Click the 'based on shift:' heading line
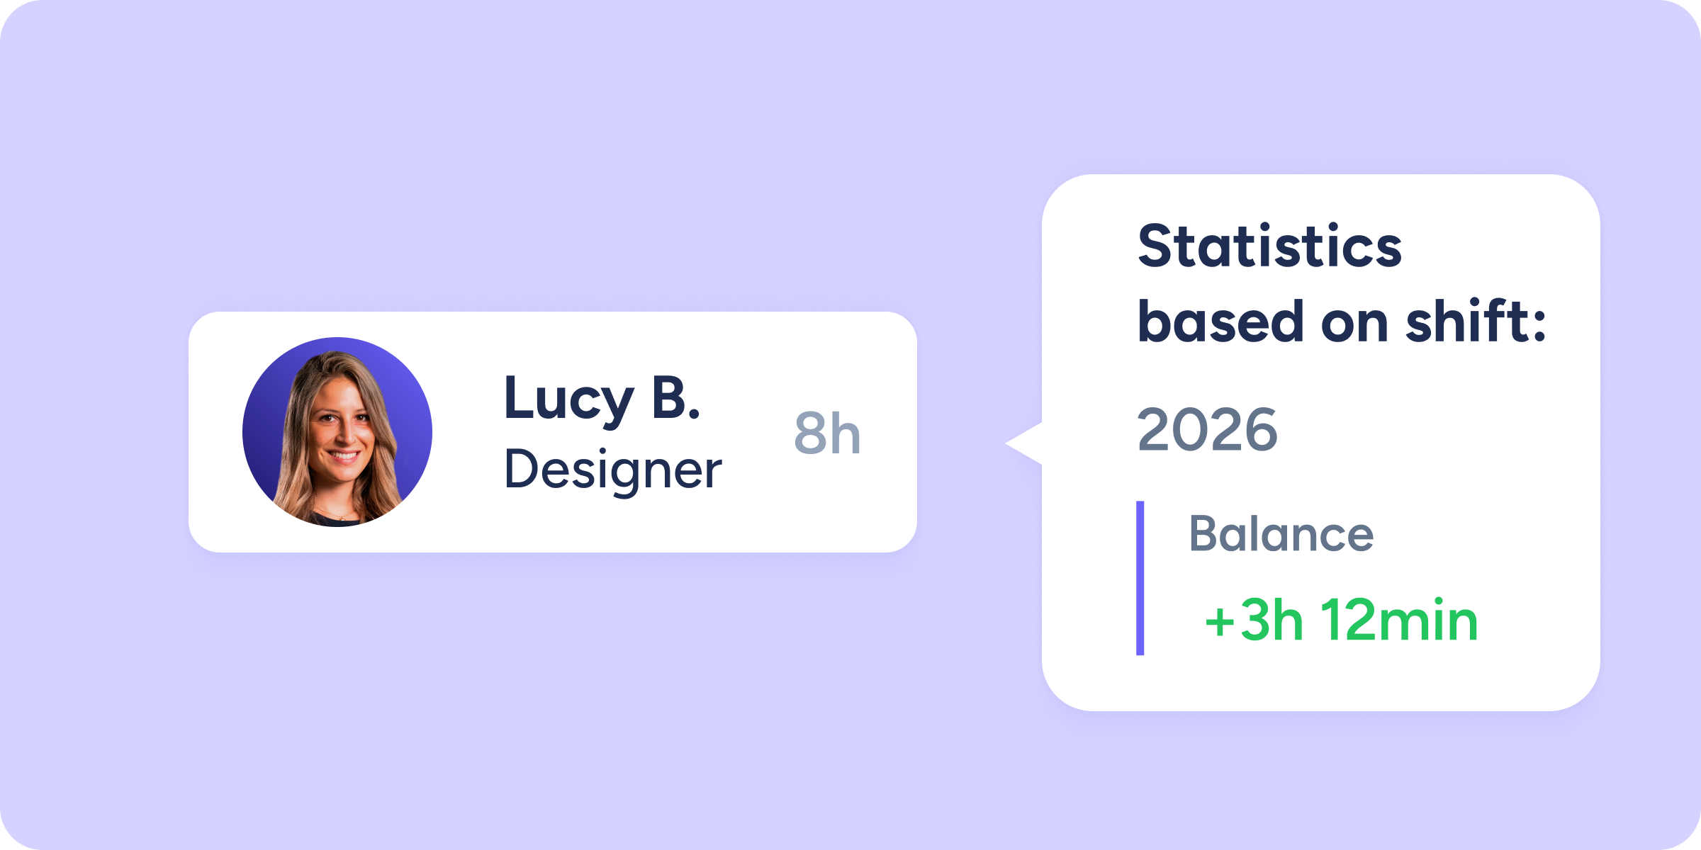The width and height of the screenshot is (1701, 850). [x=1341, y=322]
